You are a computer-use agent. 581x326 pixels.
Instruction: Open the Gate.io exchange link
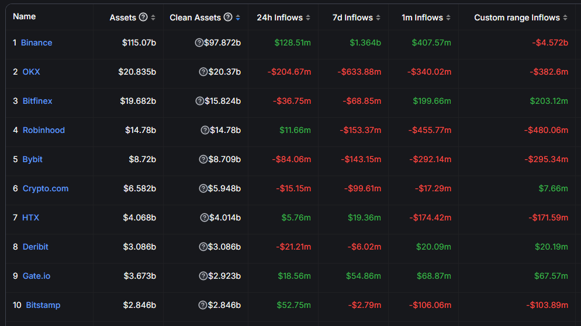click(36, 276)
